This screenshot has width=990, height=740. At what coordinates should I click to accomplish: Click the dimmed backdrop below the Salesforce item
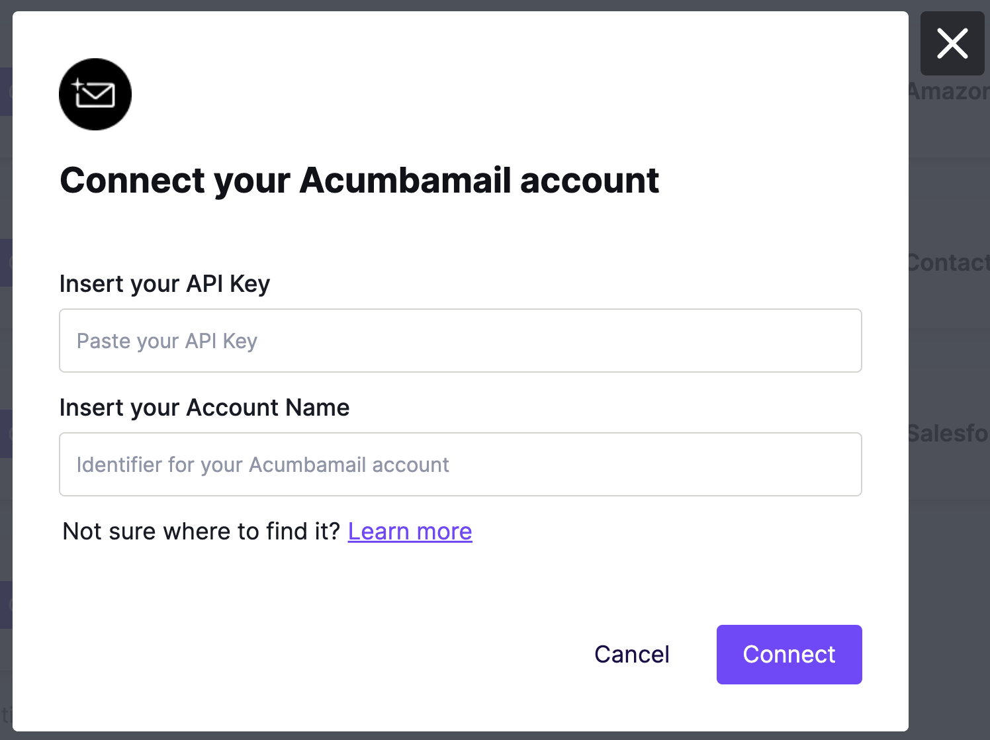point(949,596)
